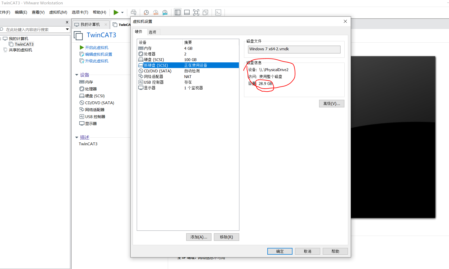
Task: Select the USB 控制器 row in hardware list
Action: tap(188, 82)
